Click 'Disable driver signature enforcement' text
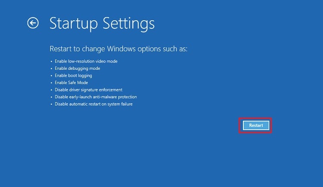 tap(89, 90)
